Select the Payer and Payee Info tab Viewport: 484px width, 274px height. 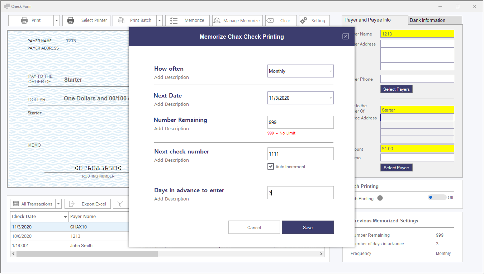click(375, 20)
